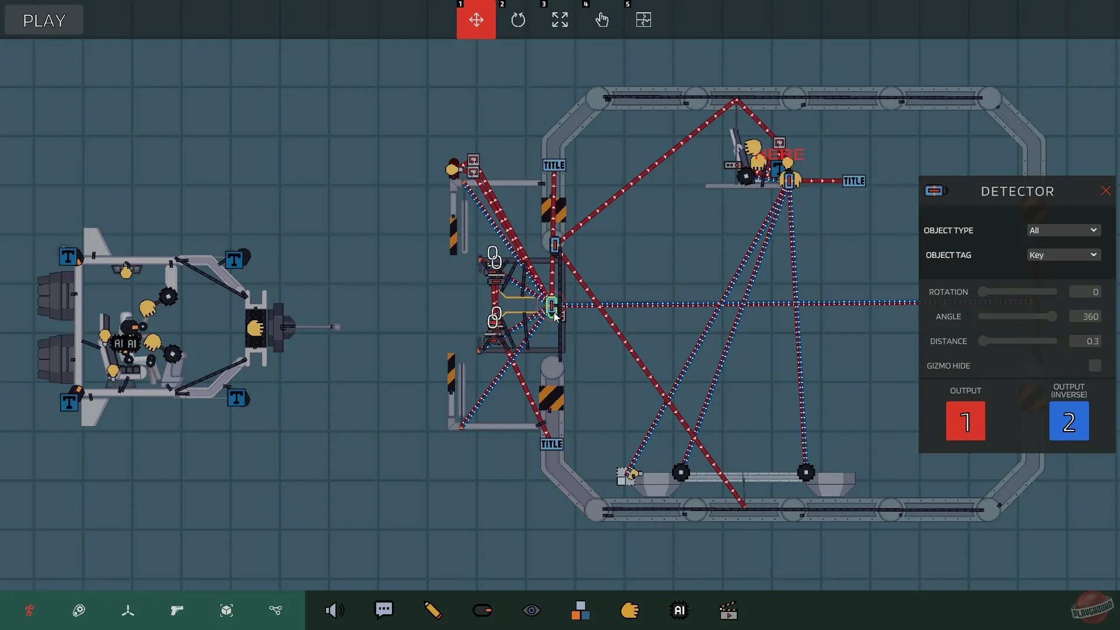Toggle the eye visibility category icon
Screen dimensions: 1120x630
pyautogui.click(x=531, y=610)
